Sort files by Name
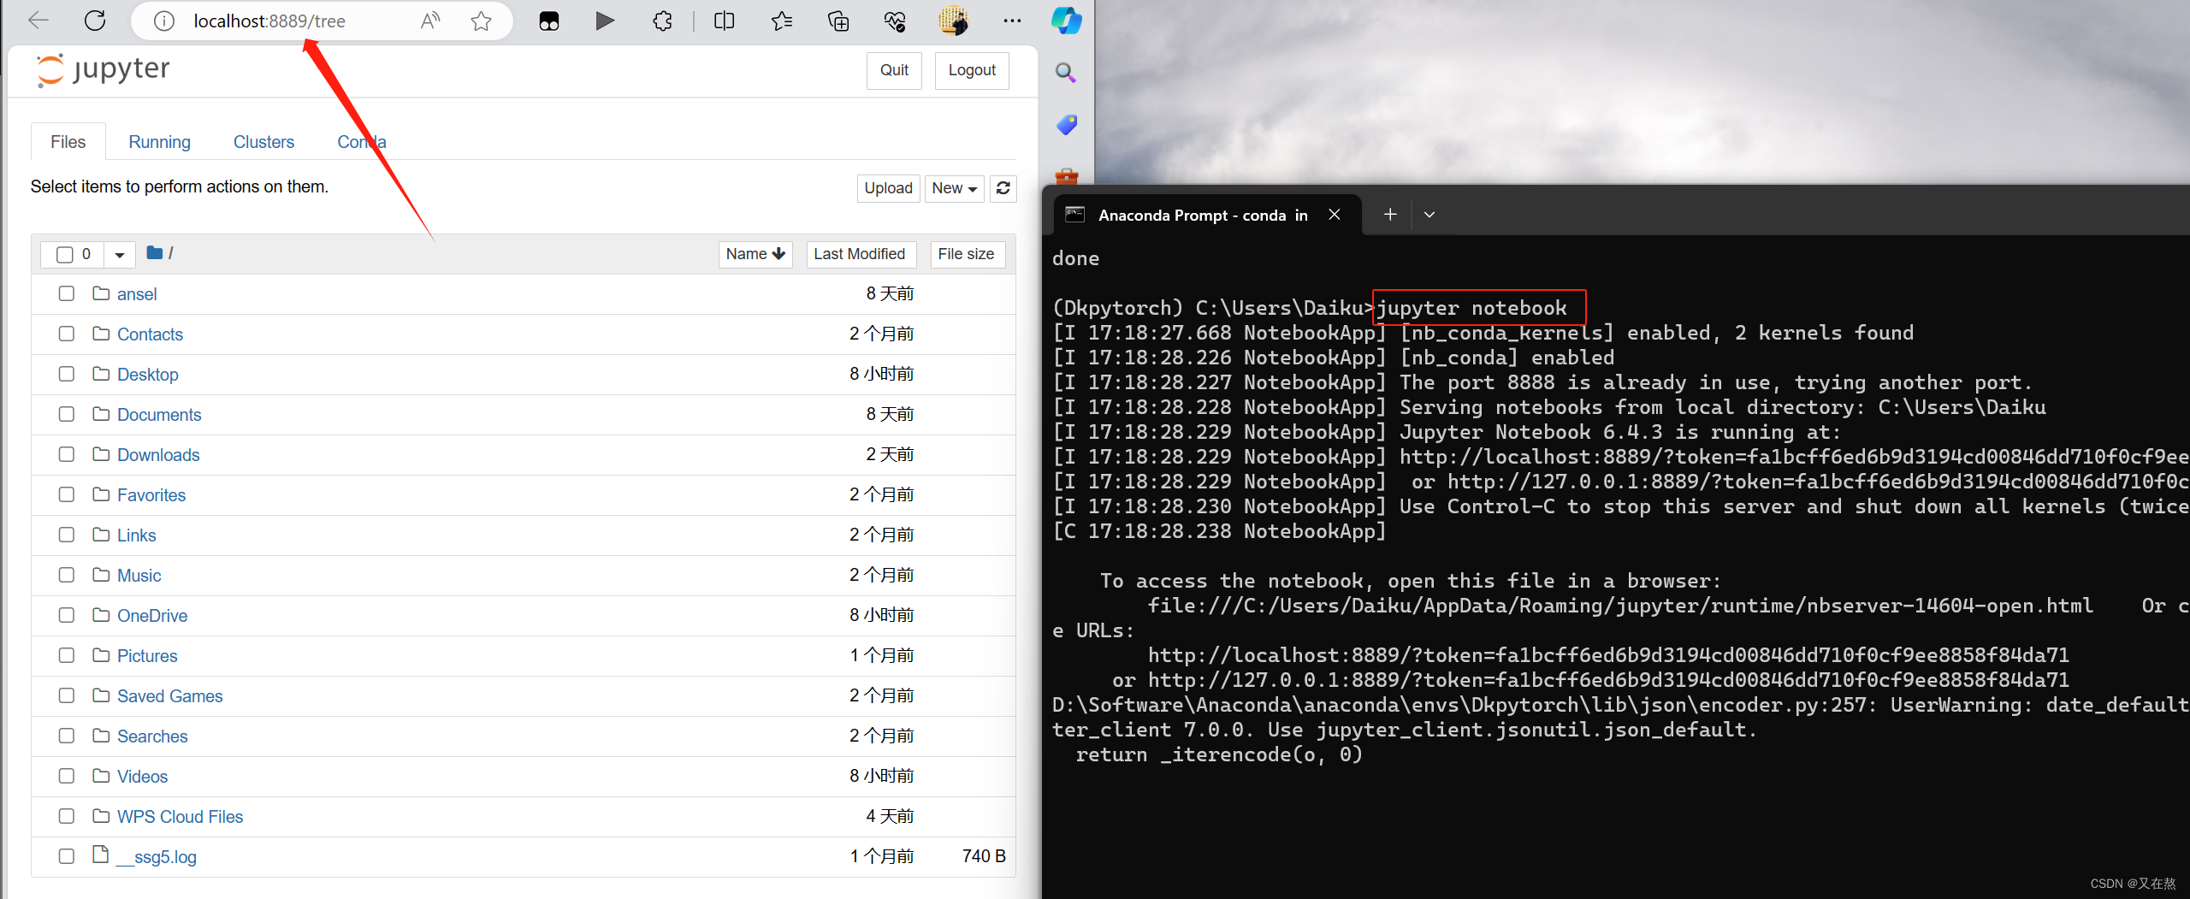 tap(755, 254)
